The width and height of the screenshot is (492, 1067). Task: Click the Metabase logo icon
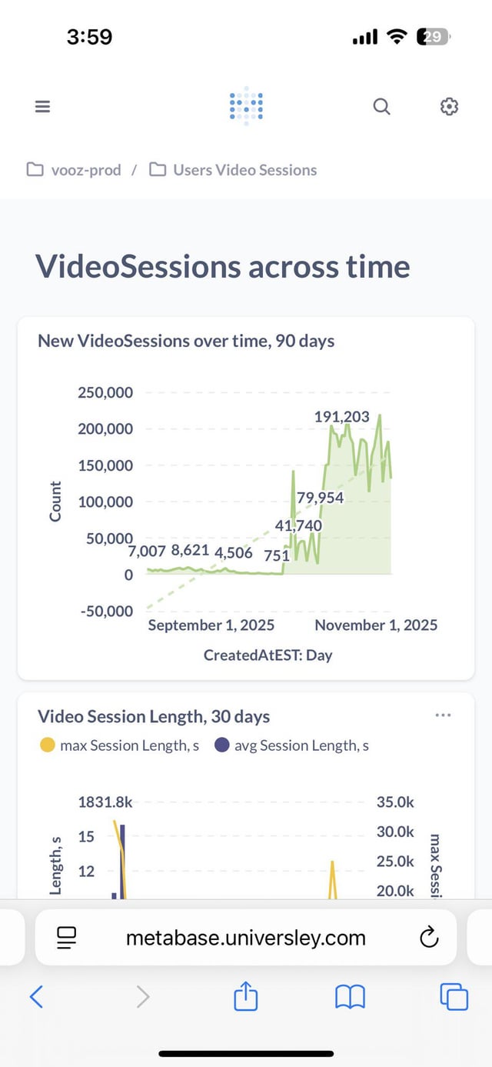(246, 106)
